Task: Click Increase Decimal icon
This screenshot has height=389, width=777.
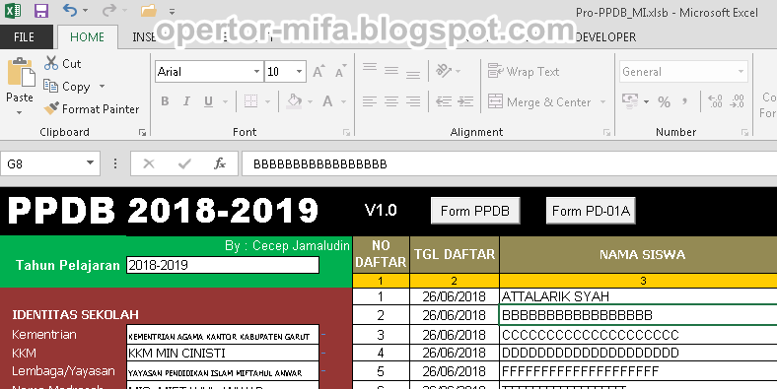Action: tap(715, 102)
